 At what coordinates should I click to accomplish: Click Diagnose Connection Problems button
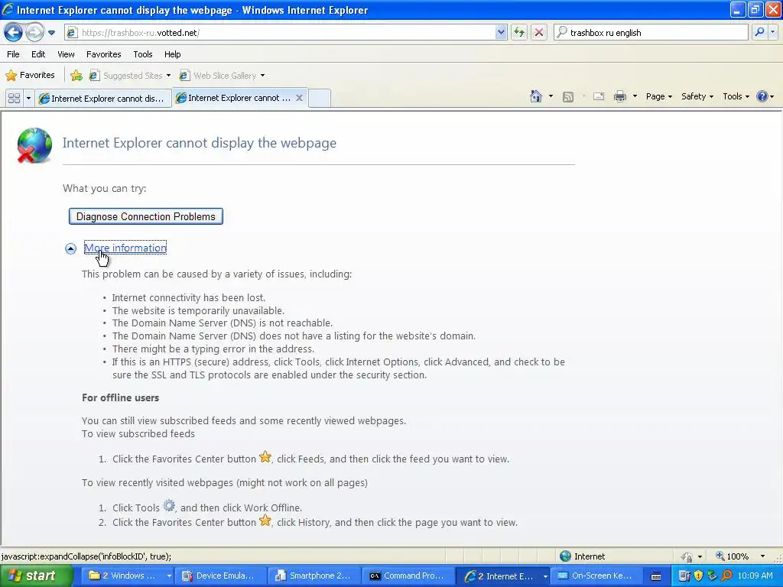pyautogui.click(x=146, y=216)
